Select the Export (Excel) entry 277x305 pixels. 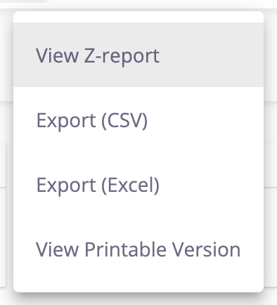[138, 184]
